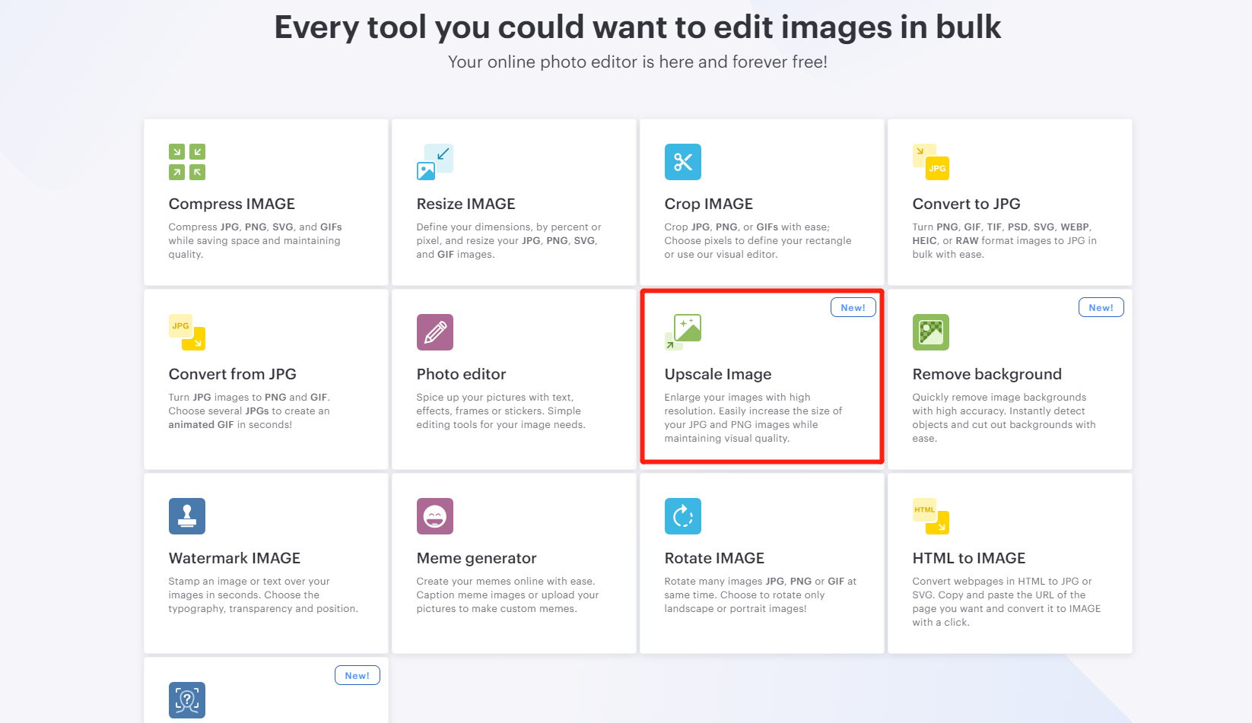Image resolution: width=1252 pixels, height=723 pixels.
Task: Click the purple Photo editor pencil icon
Action: pyautogui.click(x=434, y=332)
